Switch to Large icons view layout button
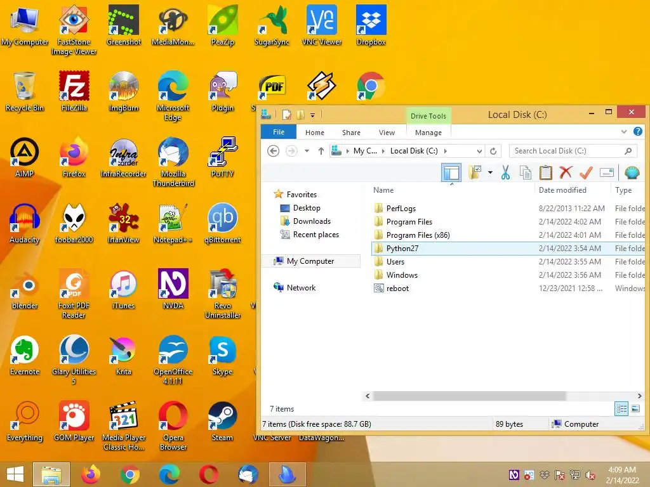 pyautogui.click(x=635, y=409)
